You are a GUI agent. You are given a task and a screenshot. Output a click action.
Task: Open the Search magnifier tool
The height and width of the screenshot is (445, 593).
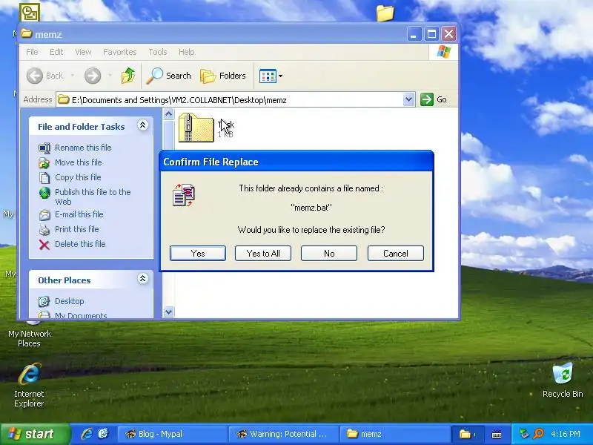click(x=169, y=76)
